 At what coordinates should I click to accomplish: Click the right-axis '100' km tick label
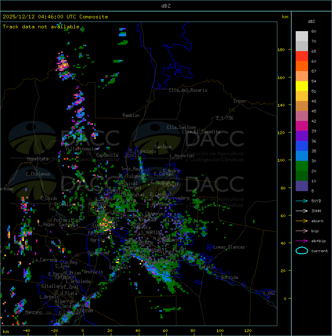pyautogui.click(x=281, y=160)
